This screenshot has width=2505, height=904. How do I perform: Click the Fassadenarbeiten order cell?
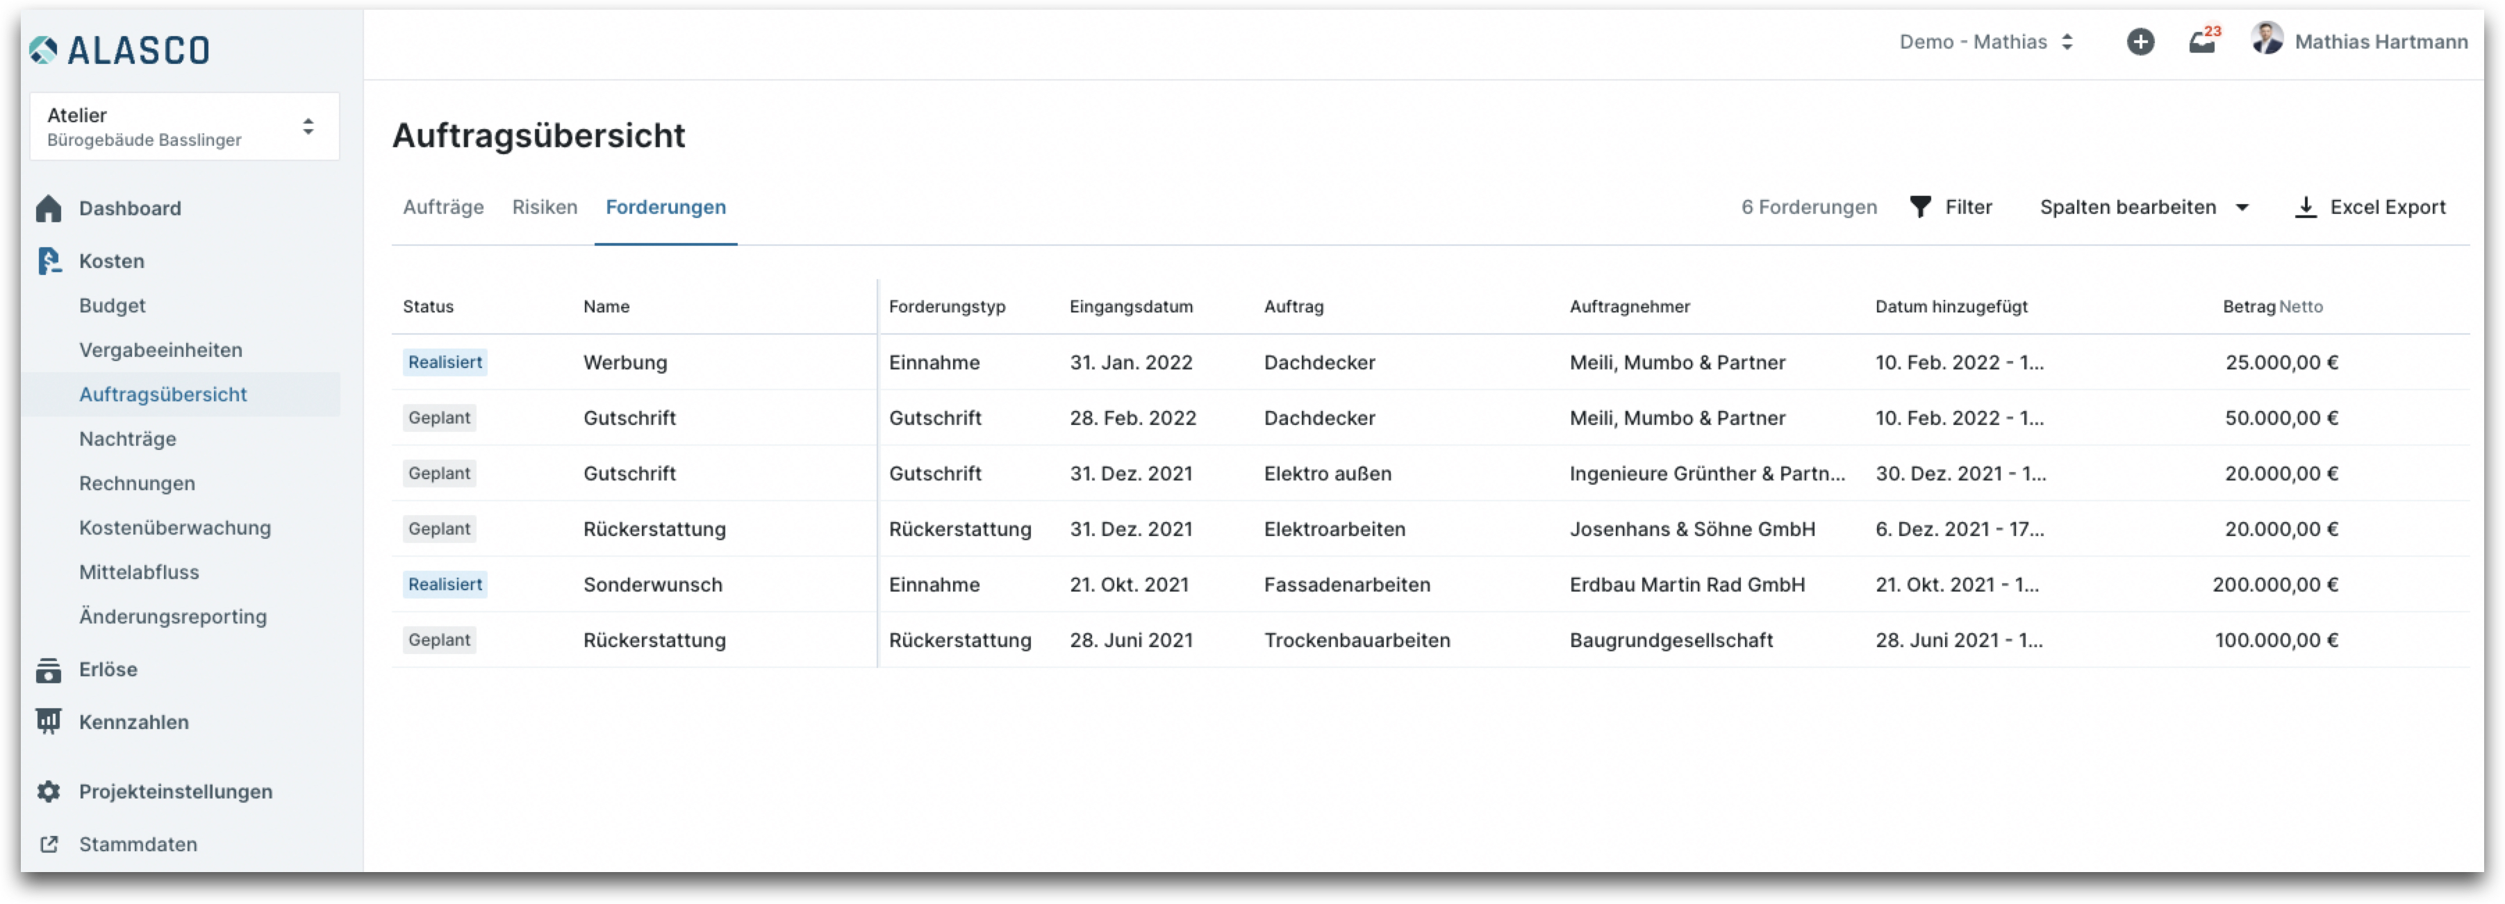pyautogui.click(x=1347, y=584)
